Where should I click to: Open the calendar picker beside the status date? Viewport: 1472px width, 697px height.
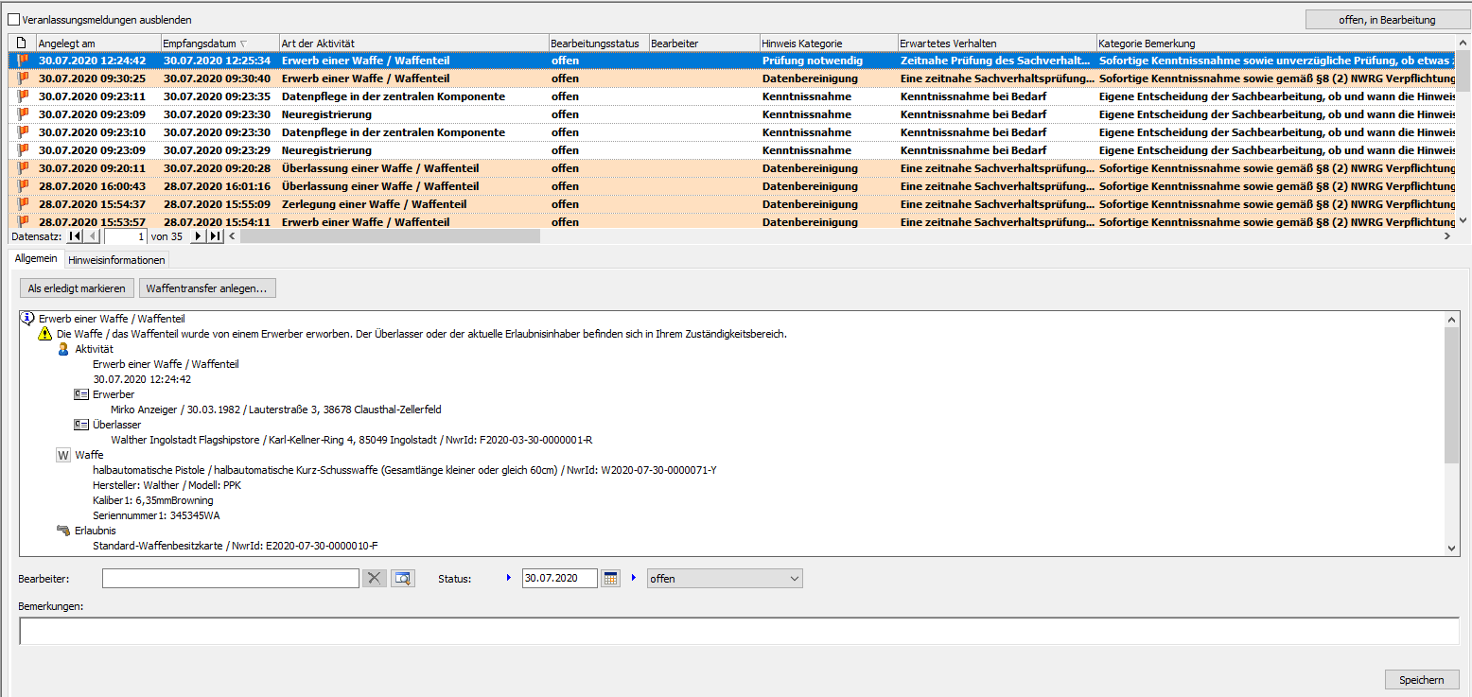click(610, 578)
